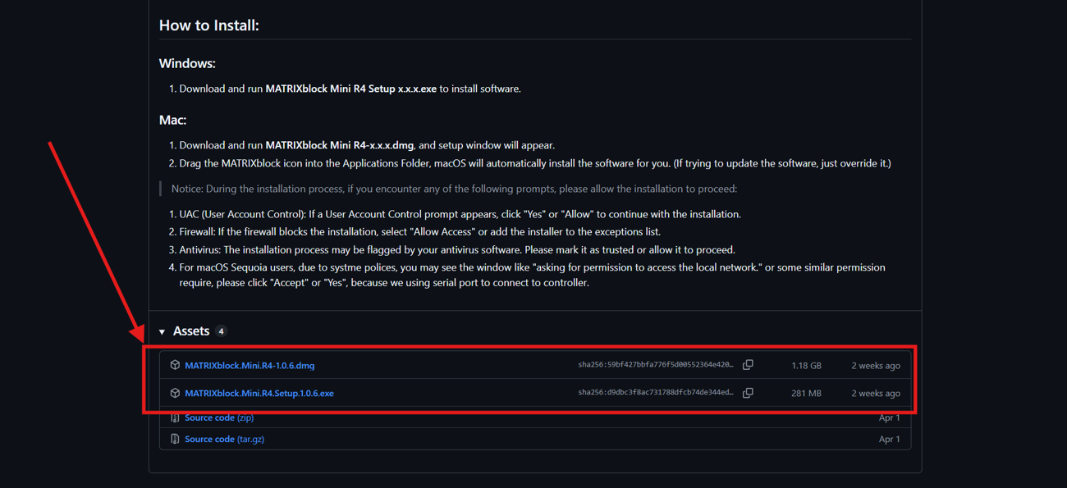Image resolution: width=1067 pixels, height=488 pixels.
Task: Click the Assets count badge showing 4
Action: (x=221, y=331)
